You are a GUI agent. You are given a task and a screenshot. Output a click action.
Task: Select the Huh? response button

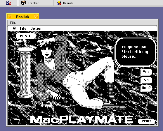146,88
